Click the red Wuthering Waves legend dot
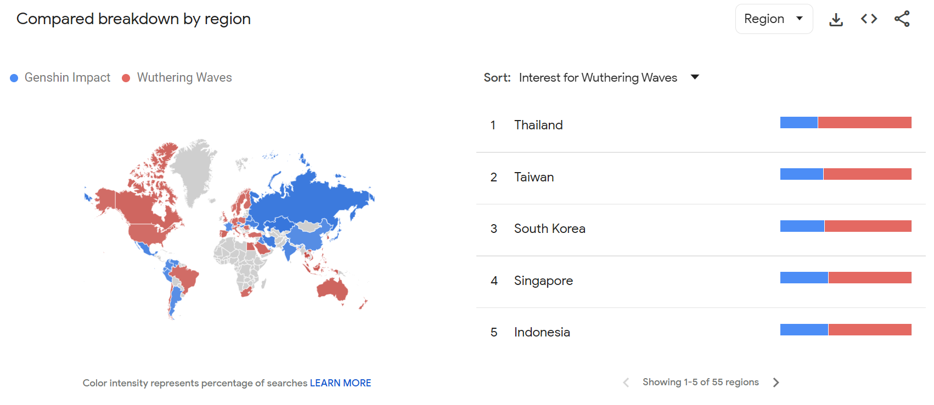 click(x=126, y=78)
